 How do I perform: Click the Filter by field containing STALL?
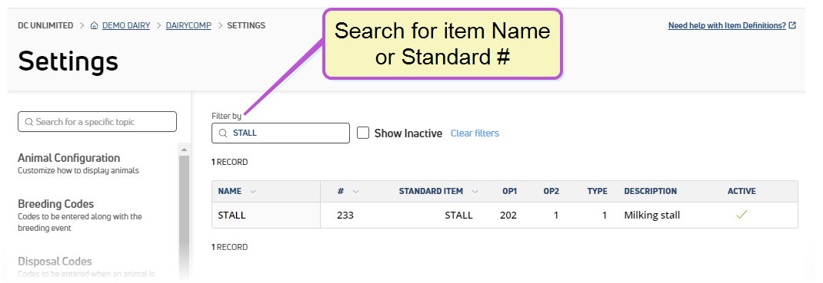[x=280, y=133]
